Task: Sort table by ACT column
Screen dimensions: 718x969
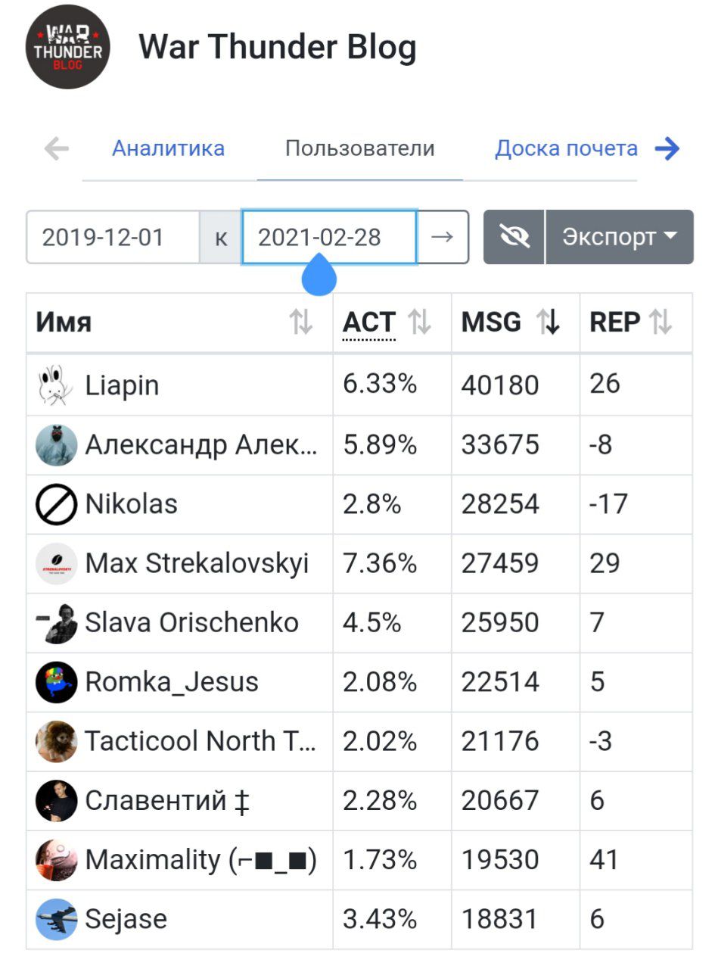Action: coord(419,323)
